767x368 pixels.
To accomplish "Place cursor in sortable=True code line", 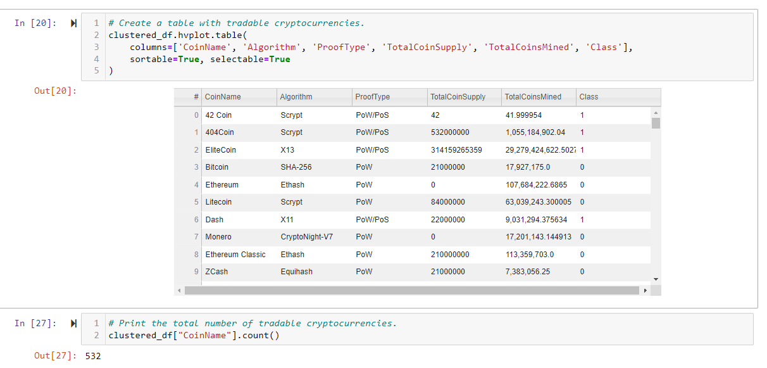I will 210,59.
